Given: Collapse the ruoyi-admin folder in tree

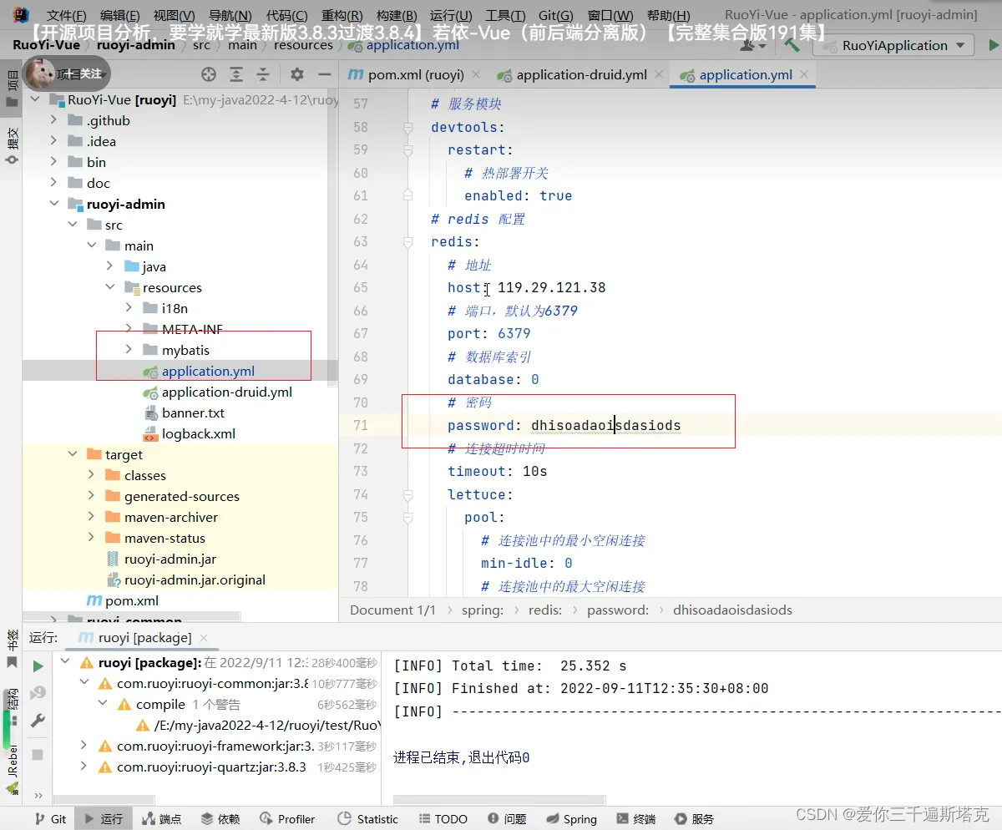Looking at the screenshot, I should coord(54,204).
